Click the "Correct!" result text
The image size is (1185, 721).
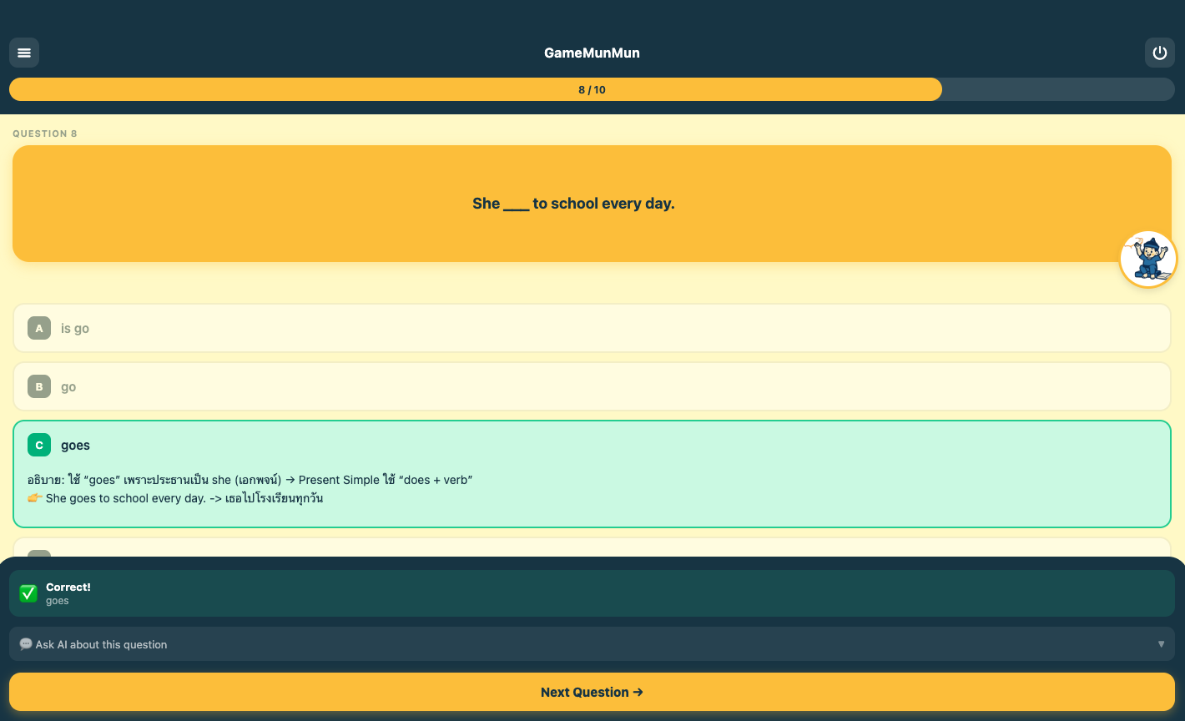click(x=68, y=587)
